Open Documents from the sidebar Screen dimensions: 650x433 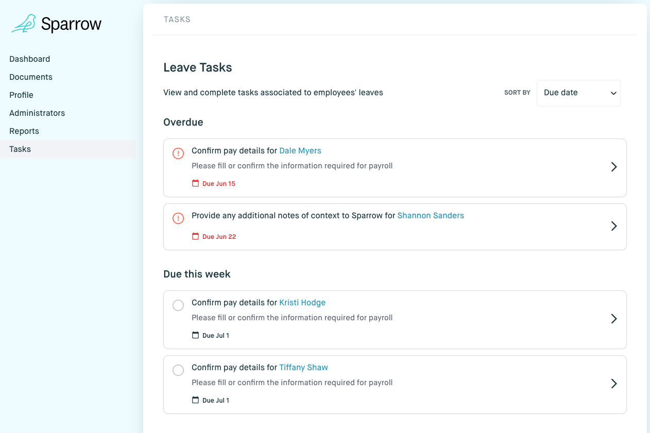tap(31, 77)
